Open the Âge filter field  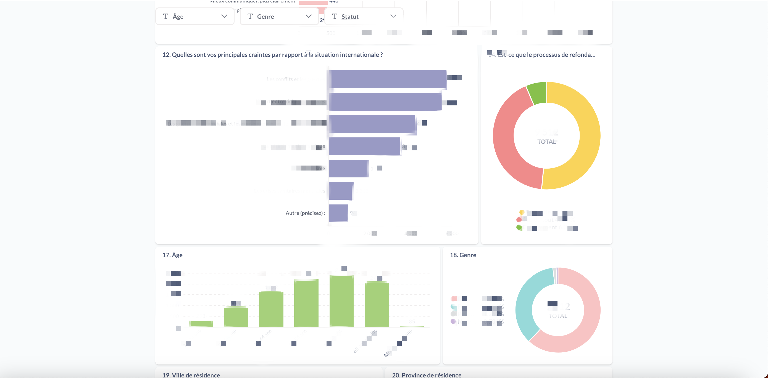tap(195, 16)
